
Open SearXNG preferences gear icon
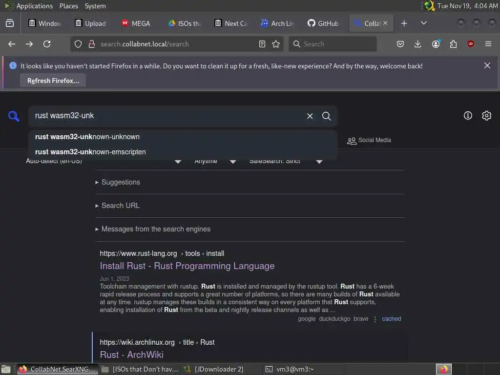(x=486, y=115)
